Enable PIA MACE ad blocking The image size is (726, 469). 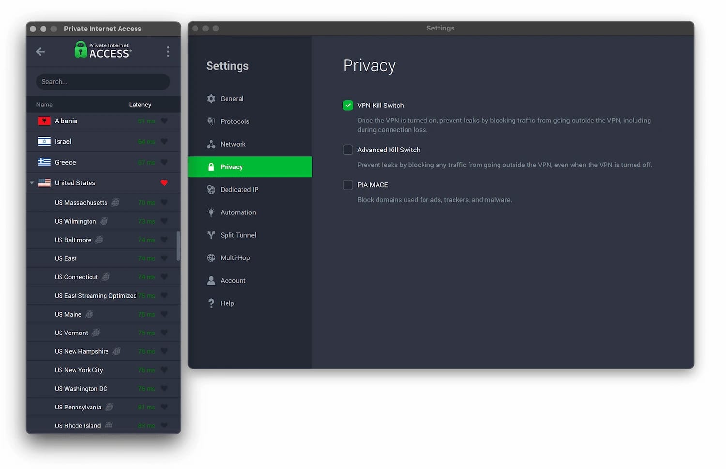coord(348,184)
